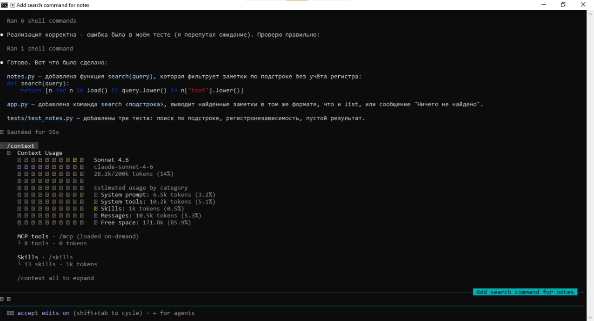594x321 pixels.
Task: Click the quoted "Ничего не найдено" message
Action: coord(447,105)
